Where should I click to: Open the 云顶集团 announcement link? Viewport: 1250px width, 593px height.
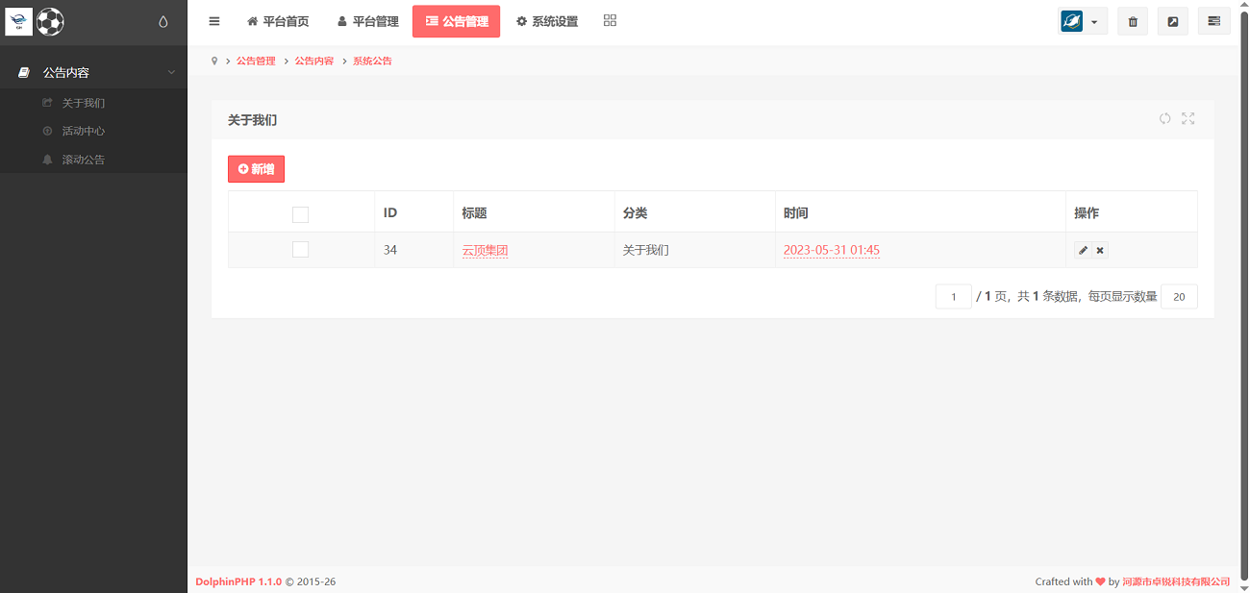click(486, 249)
